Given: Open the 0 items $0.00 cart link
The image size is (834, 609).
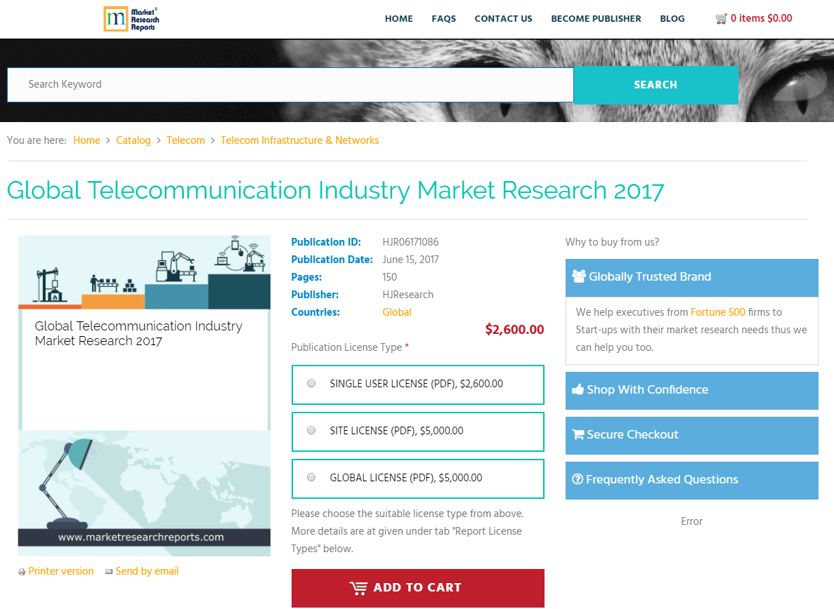Looking at the screenshot, I should tap(761, 18).
